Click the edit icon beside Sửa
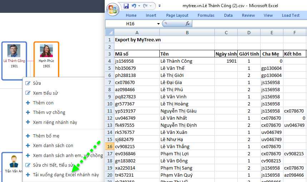307x182 pixels. point(28,83)
